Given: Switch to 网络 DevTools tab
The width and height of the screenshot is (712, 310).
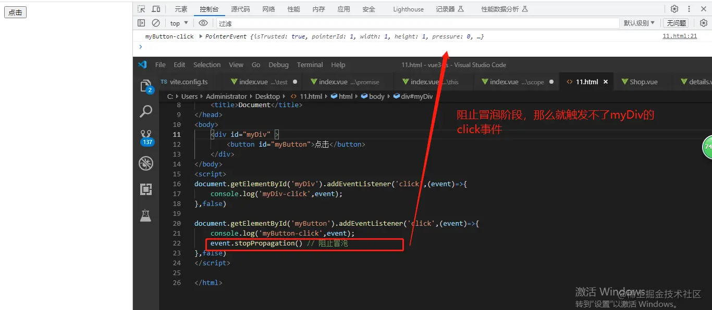Looking at the screenshot, I should pyautogui.click(x=268, y=9).
